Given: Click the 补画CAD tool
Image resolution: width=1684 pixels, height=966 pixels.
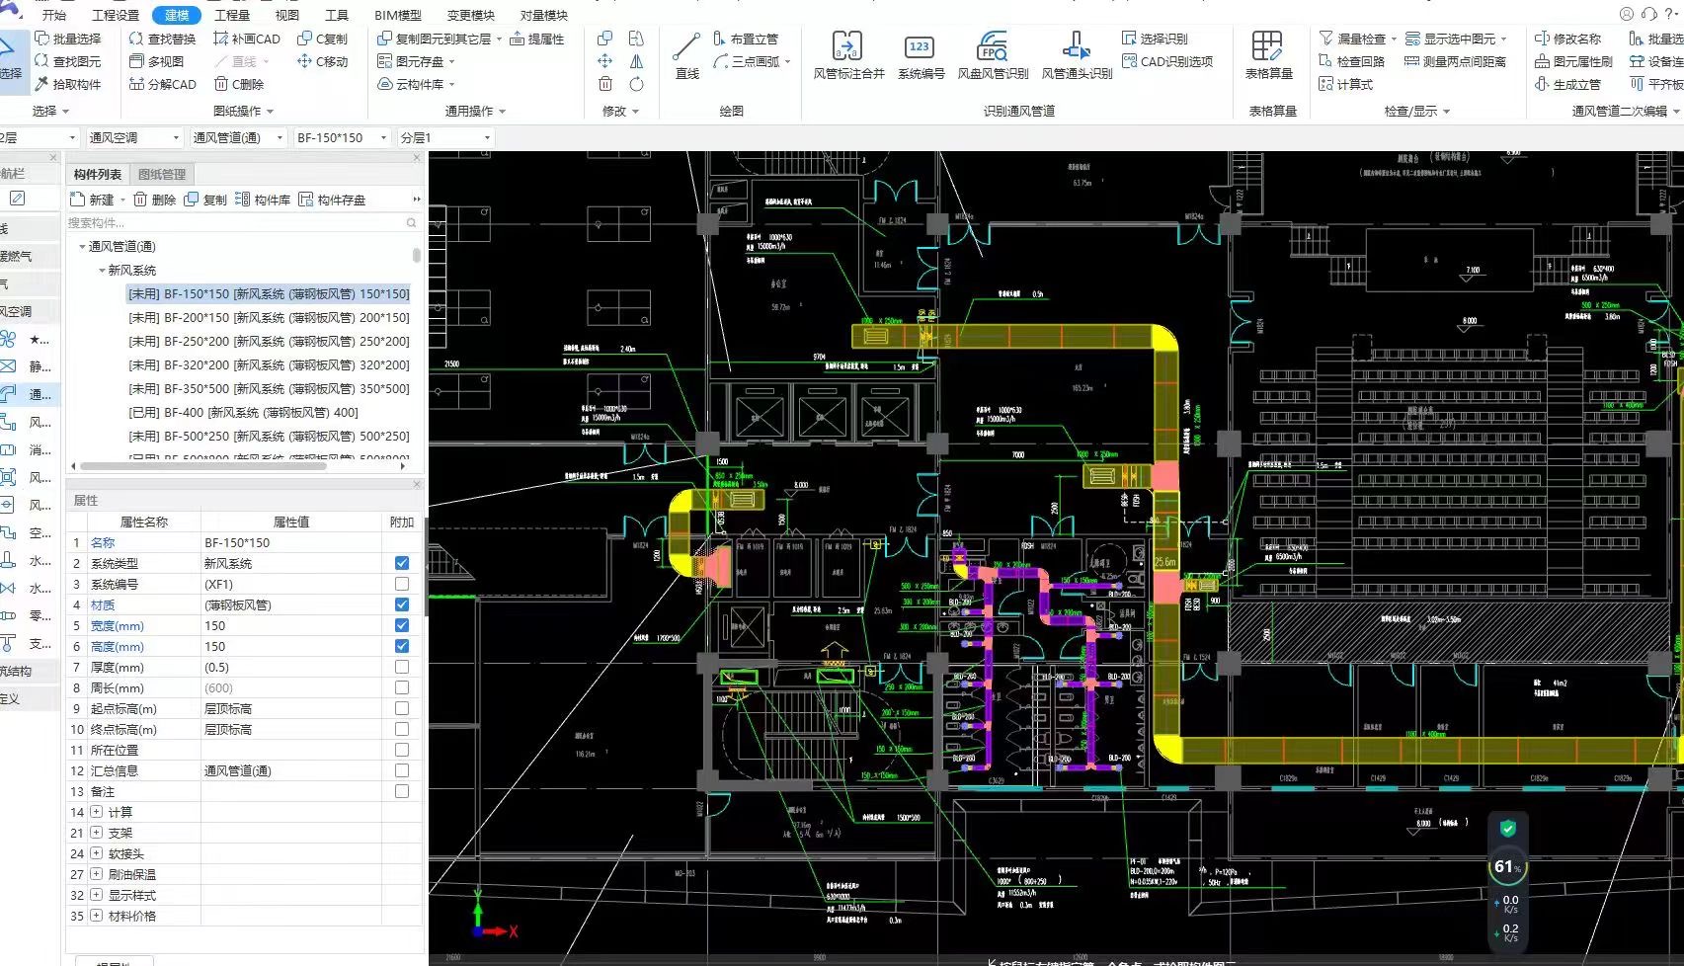Looking at the screenshot, I should click(247, 39).
